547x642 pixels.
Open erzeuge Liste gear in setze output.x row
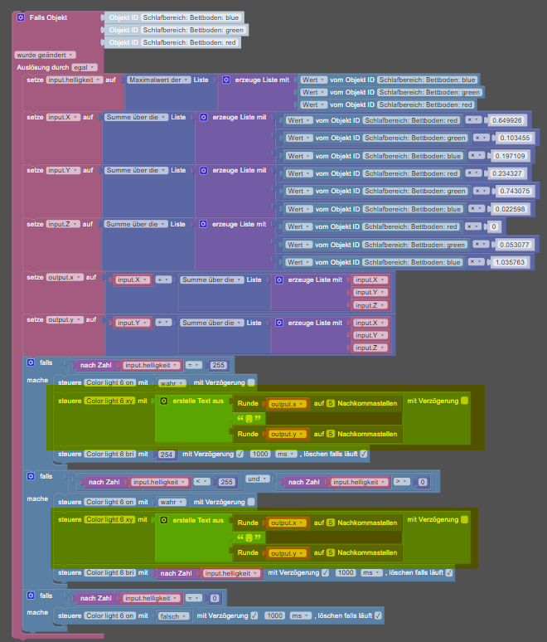(279, 280)
